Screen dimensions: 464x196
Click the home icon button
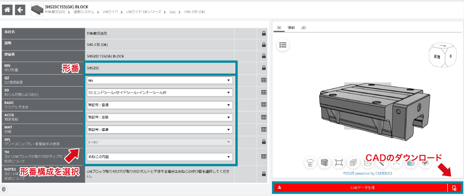click(x=7, y=10)
